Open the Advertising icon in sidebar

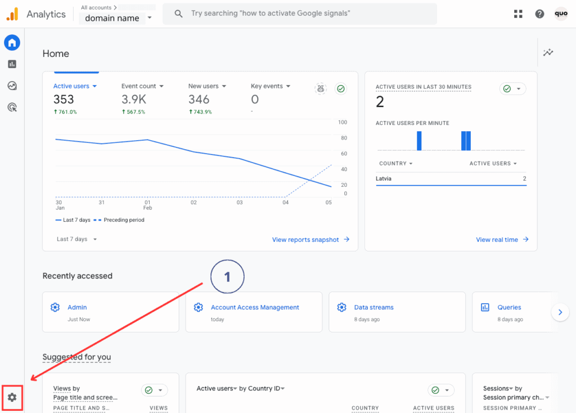(x=12, y=107)
